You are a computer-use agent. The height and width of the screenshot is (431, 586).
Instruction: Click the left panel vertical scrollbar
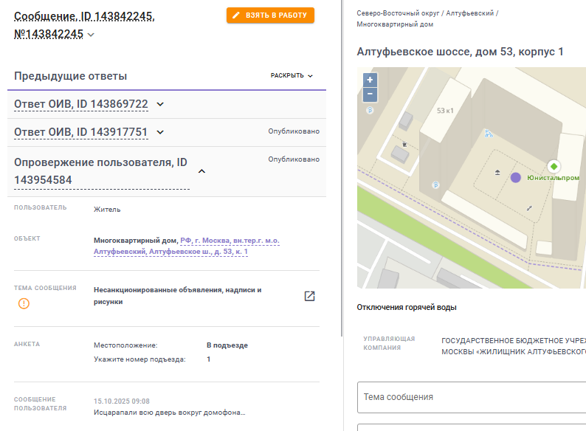point(342,168)
